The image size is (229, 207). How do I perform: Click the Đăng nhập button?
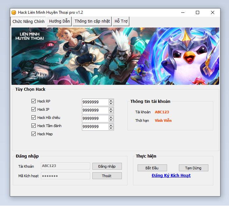[107, 166]
